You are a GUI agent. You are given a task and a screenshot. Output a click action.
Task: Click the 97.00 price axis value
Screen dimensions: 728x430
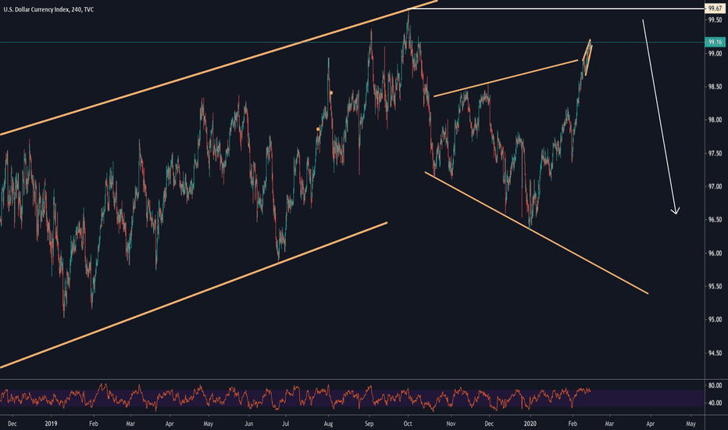(x=715, y=187)
